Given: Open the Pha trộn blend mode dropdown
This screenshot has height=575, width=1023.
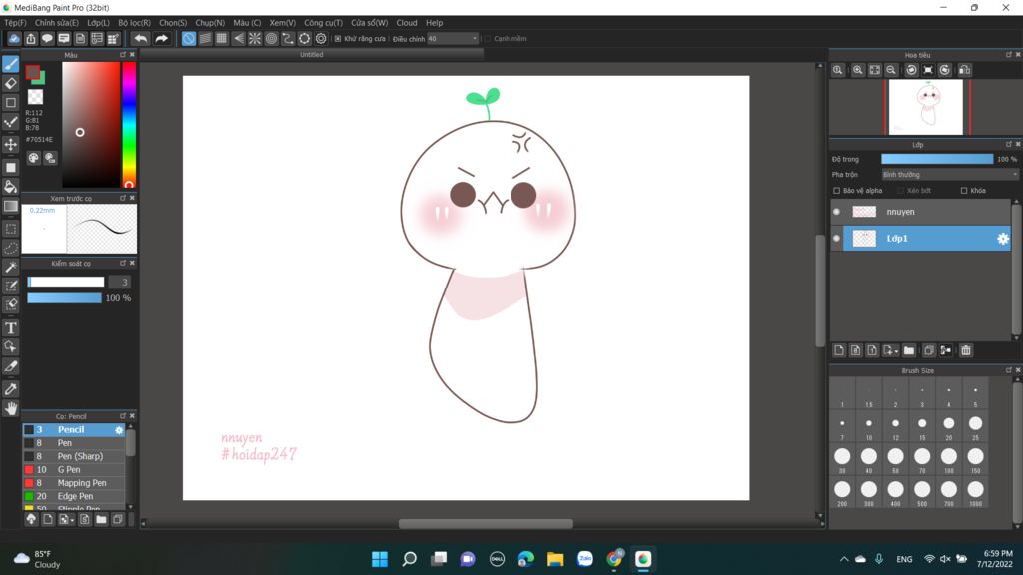Looking at the screenshot, I should click(949, 174).
